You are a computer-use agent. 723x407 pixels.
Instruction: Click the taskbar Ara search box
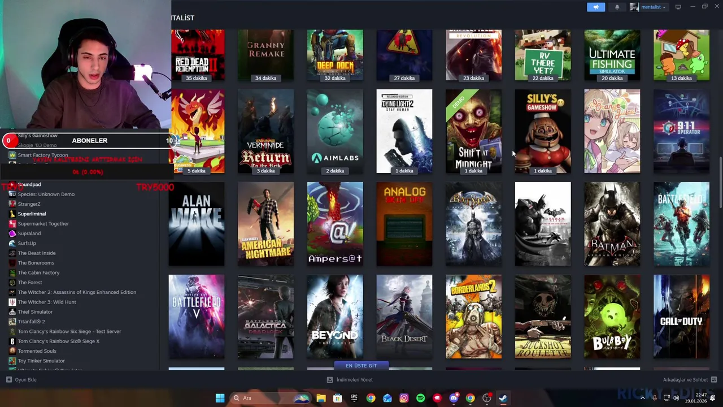point(271,398)
